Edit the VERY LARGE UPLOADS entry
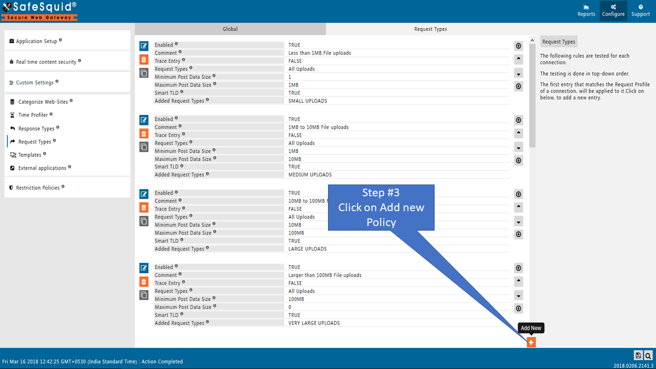 coord(144,268)
